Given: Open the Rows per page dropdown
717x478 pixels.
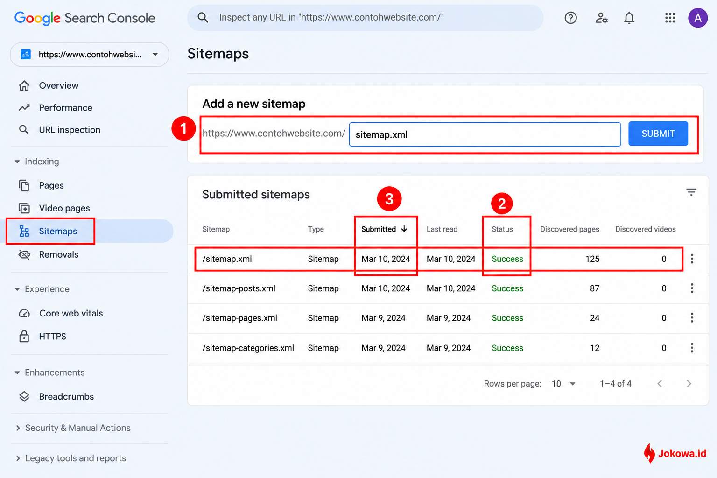Looking at the screenshot, I should click(564, 384).
